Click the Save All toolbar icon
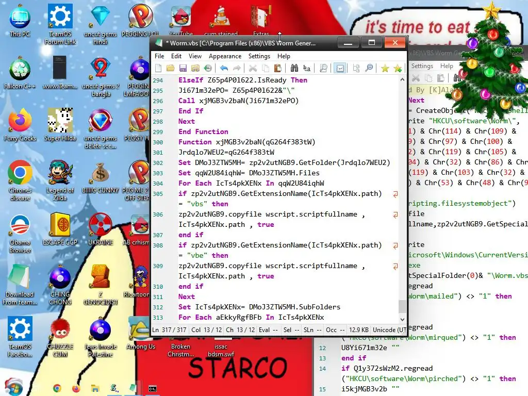This screenshot has height=396, width=528. [x=195, y=69]
